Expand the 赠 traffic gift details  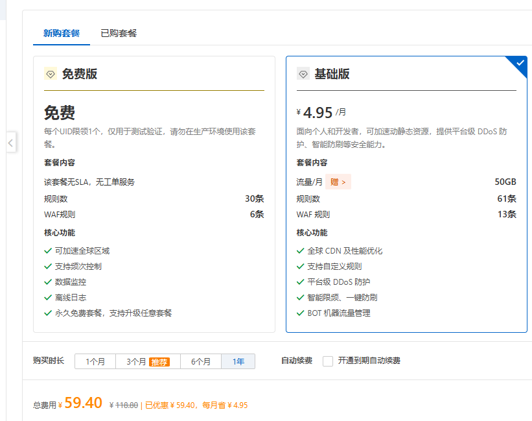click(338, 182)
